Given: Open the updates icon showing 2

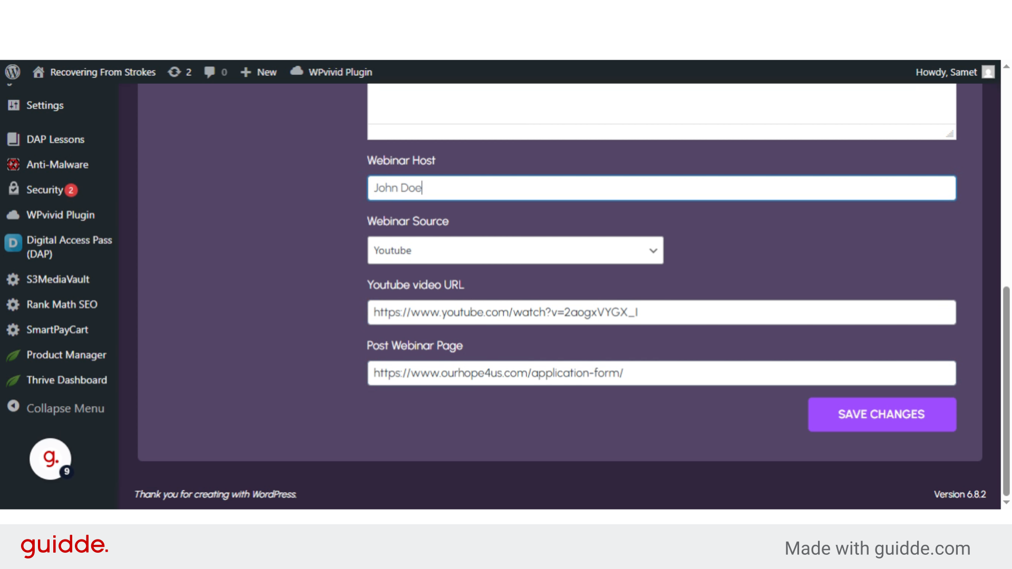Looking at the screenshot, I should pyautogui.click(x=174, y=72).
